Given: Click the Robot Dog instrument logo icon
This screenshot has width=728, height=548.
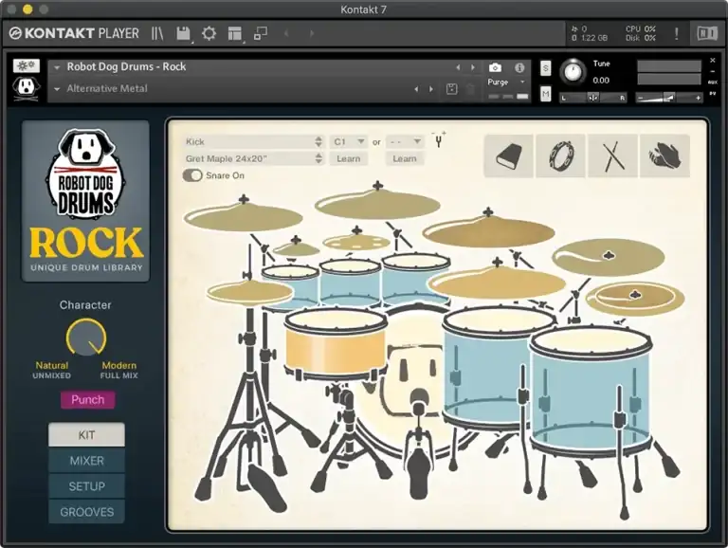Looking at the screenshot, I should (x=26, y=88).
